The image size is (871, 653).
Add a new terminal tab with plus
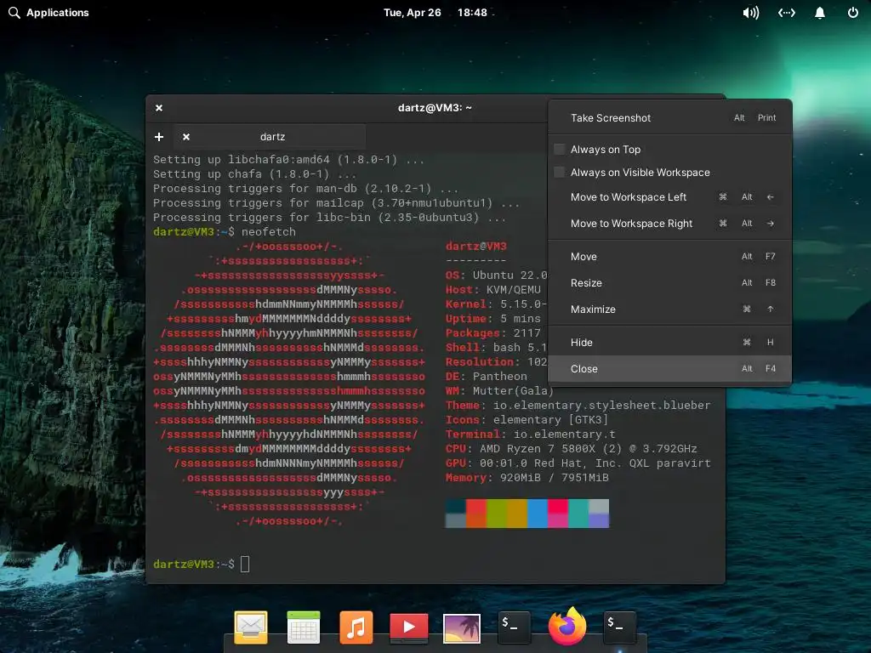(159, 137)
